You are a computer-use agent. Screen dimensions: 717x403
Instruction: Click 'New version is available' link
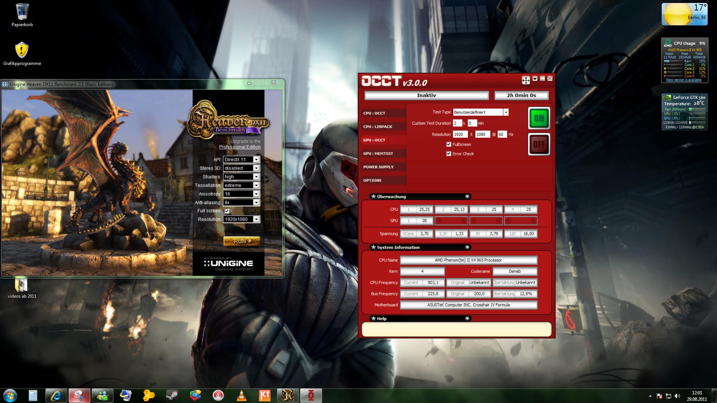click(x=683, y=80)
